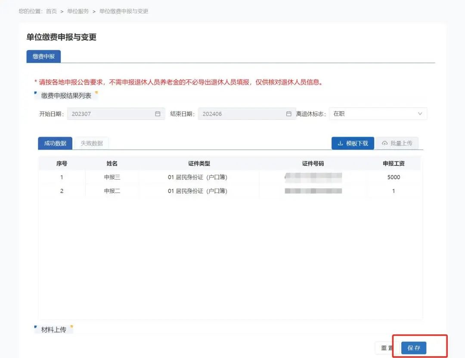The image size is (465, 358).
Task: Open the 缴费申报 tab
Action: pyautogui.click(x=43, y=56)
